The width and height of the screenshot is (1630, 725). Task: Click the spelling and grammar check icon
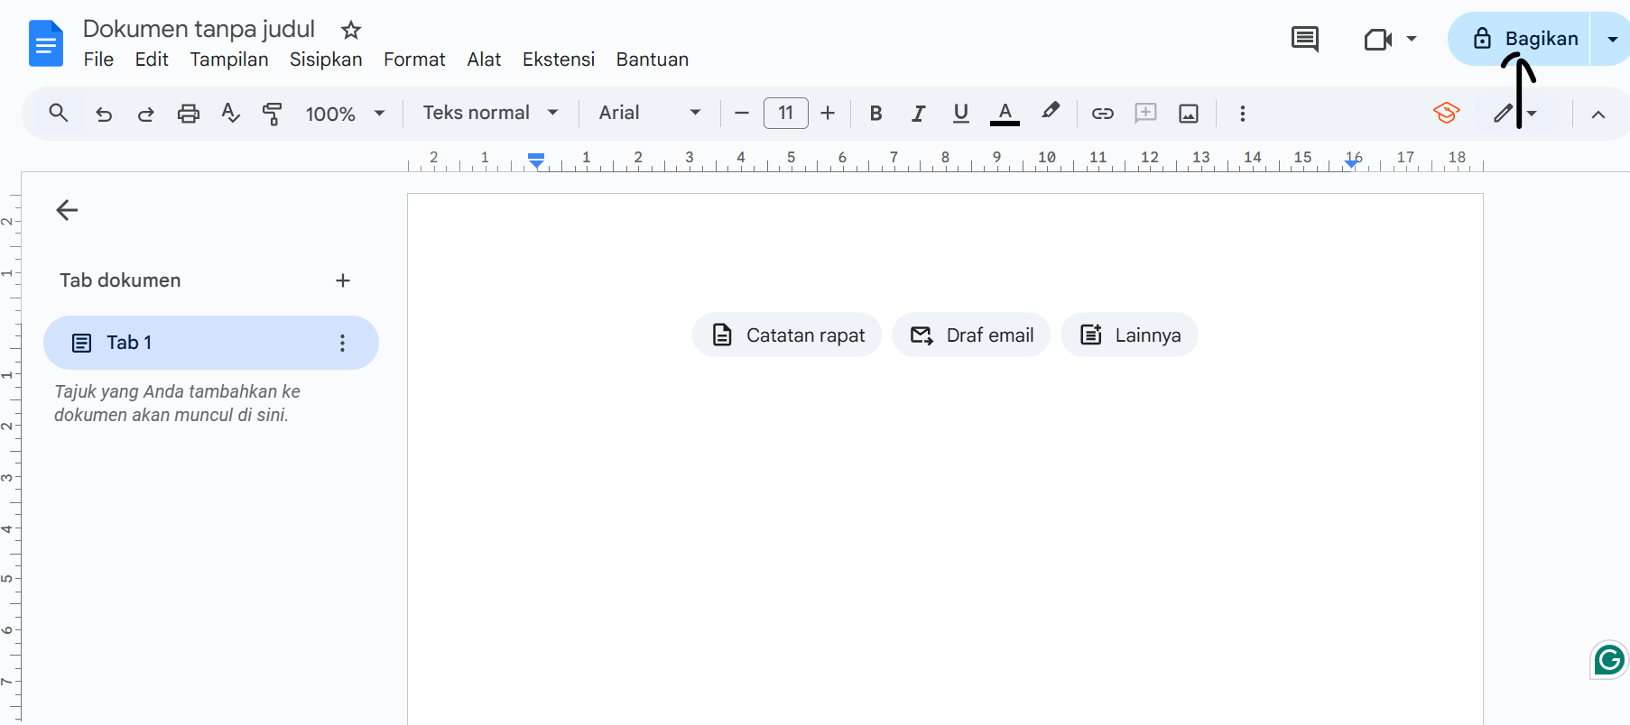(230, 114)
